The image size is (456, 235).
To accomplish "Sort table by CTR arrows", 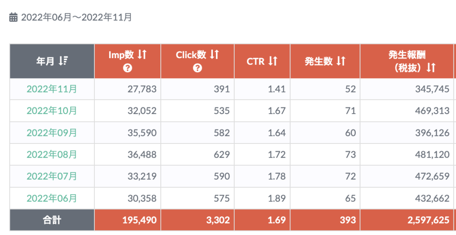I will [273, 61].
